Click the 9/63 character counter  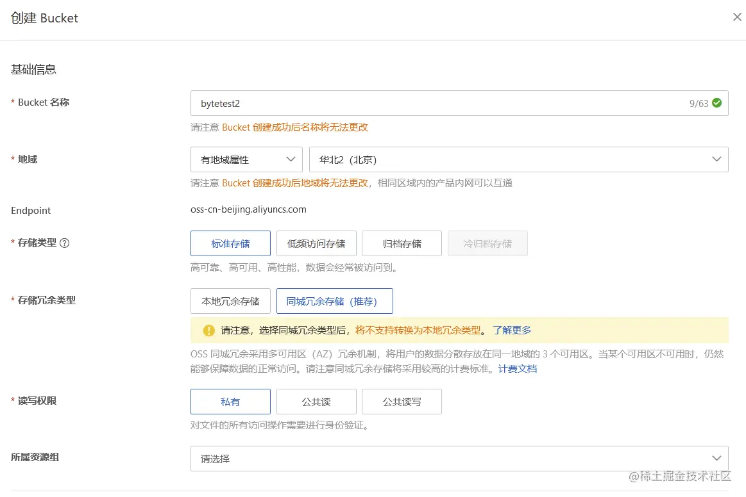699,104
